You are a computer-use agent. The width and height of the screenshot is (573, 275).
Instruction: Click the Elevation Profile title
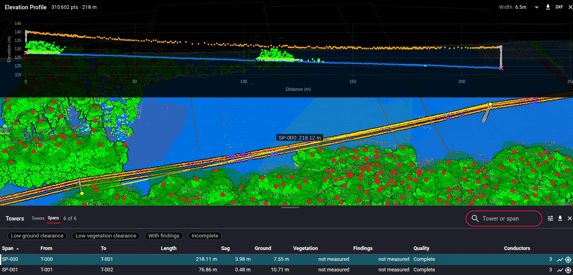26,7
